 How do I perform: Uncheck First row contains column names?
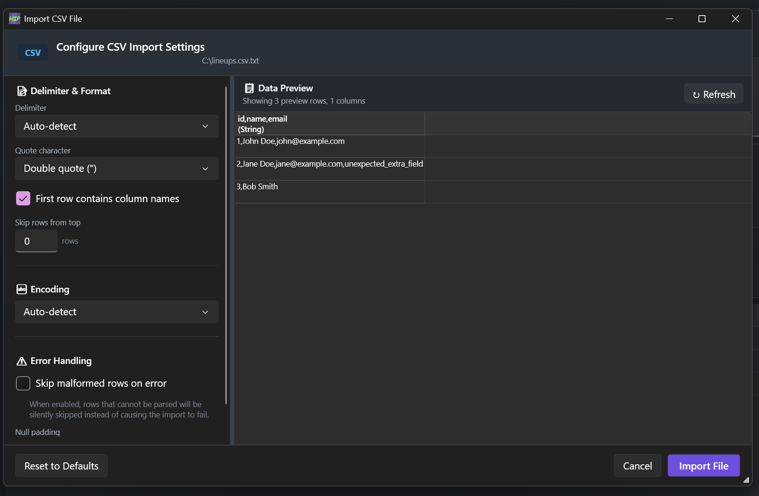(x=23, y=198)
